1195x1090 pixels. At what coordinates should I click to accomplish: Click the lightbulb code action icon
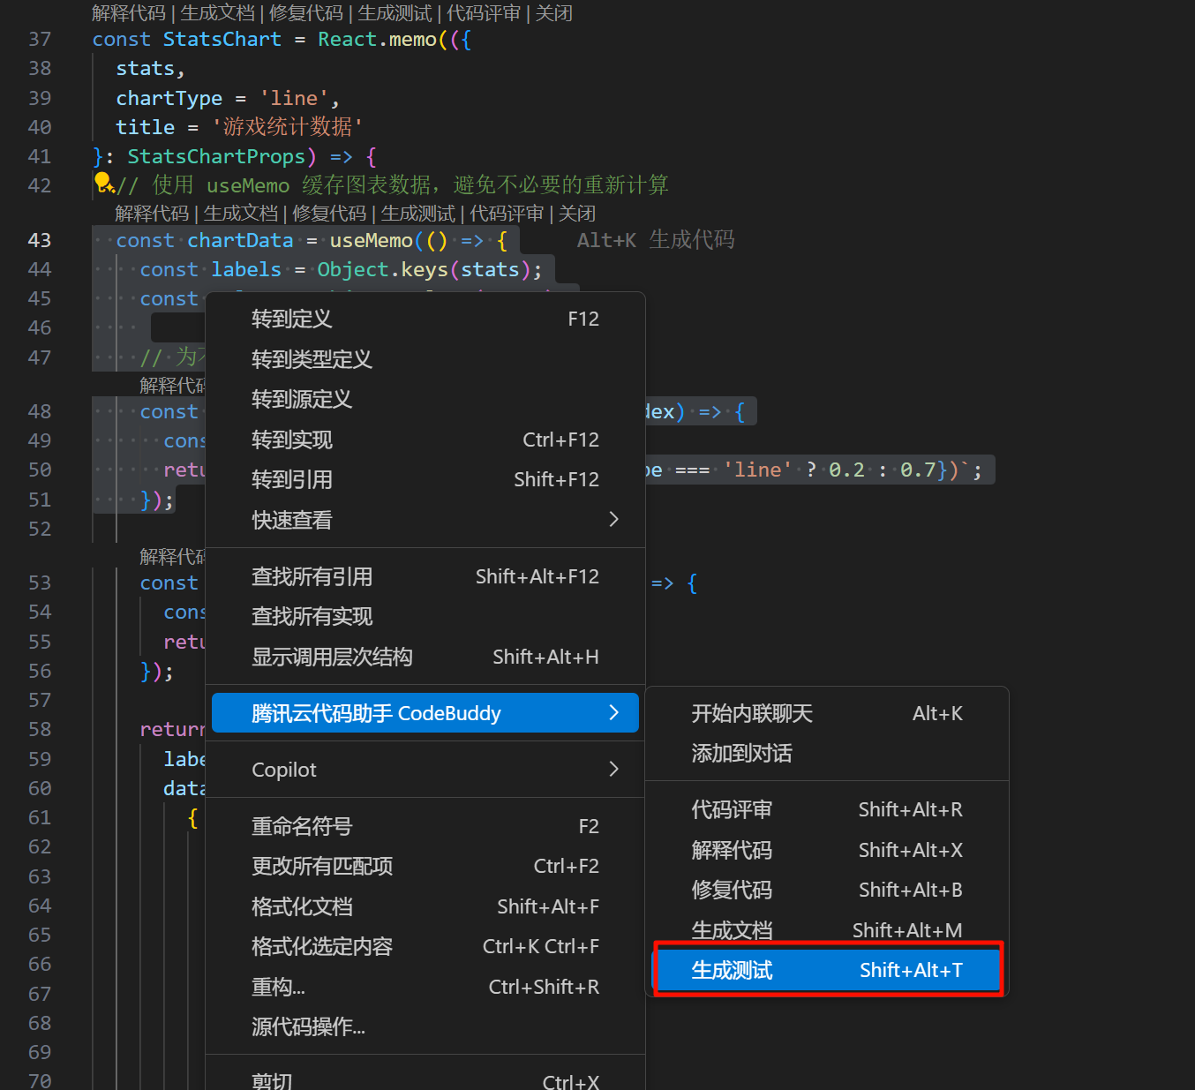pyautogui.click(x=103, y=183)
